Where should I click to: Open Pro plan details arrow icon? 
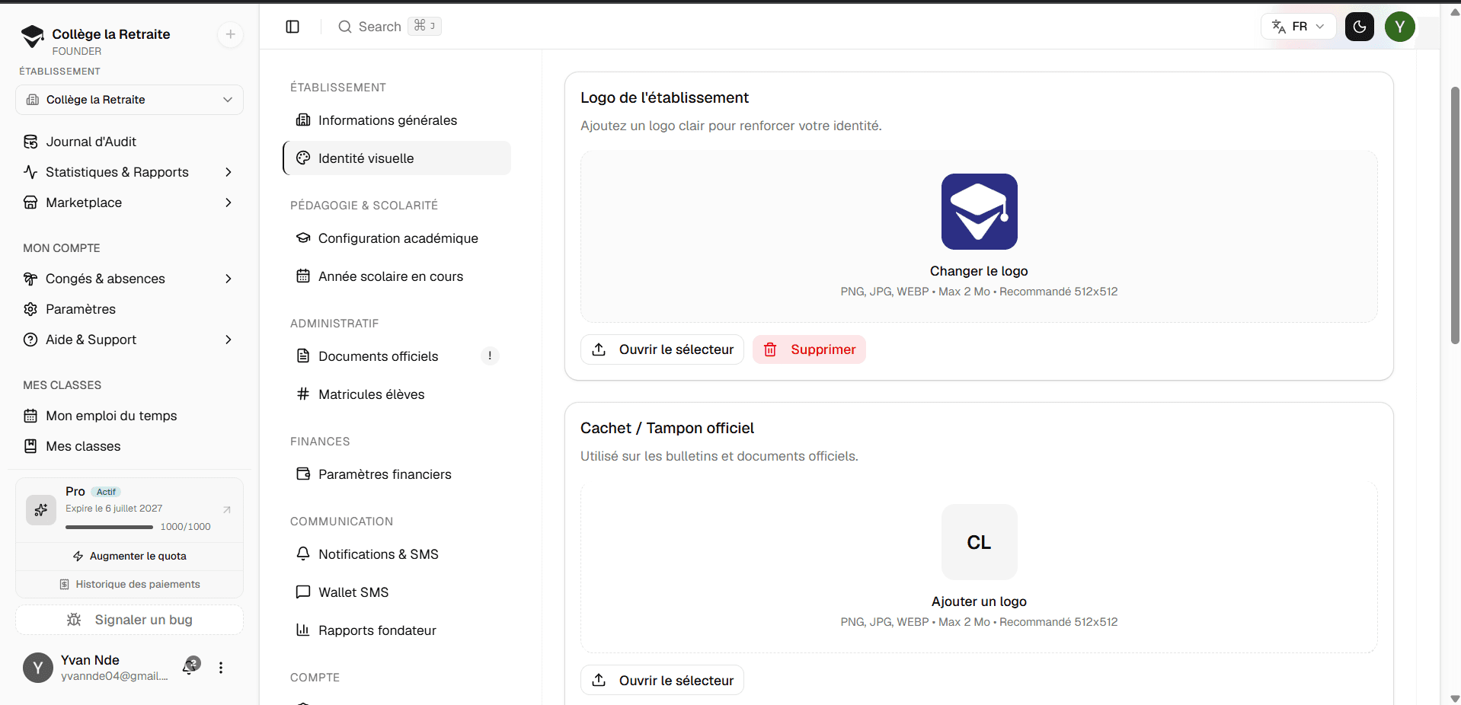point(227,509)
